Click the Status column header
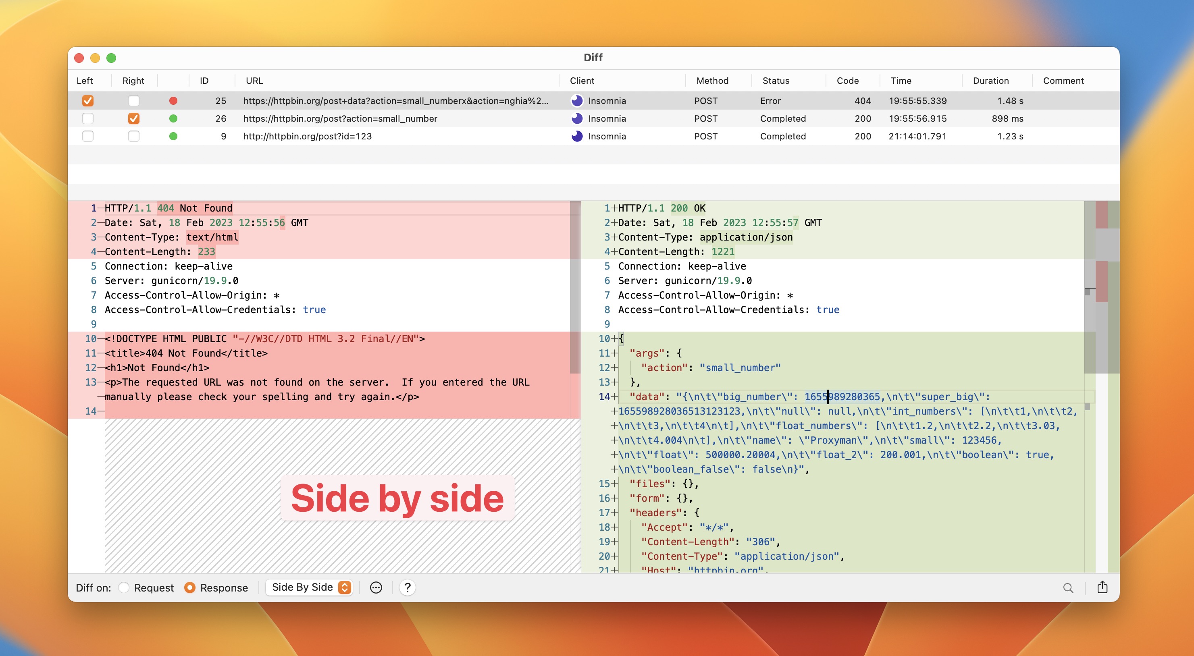Screen dimensions: 1194x656 pyautogui.click(x=776, y=81)
